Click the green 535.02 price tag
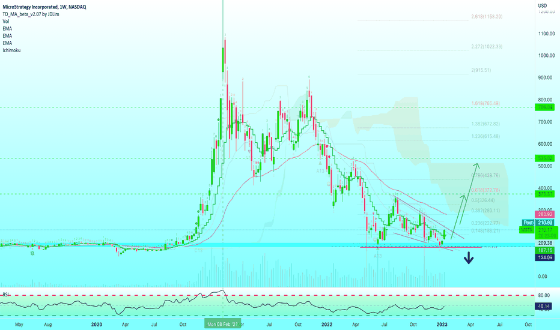Screen dimensions: 560x330 click(544, 158)
